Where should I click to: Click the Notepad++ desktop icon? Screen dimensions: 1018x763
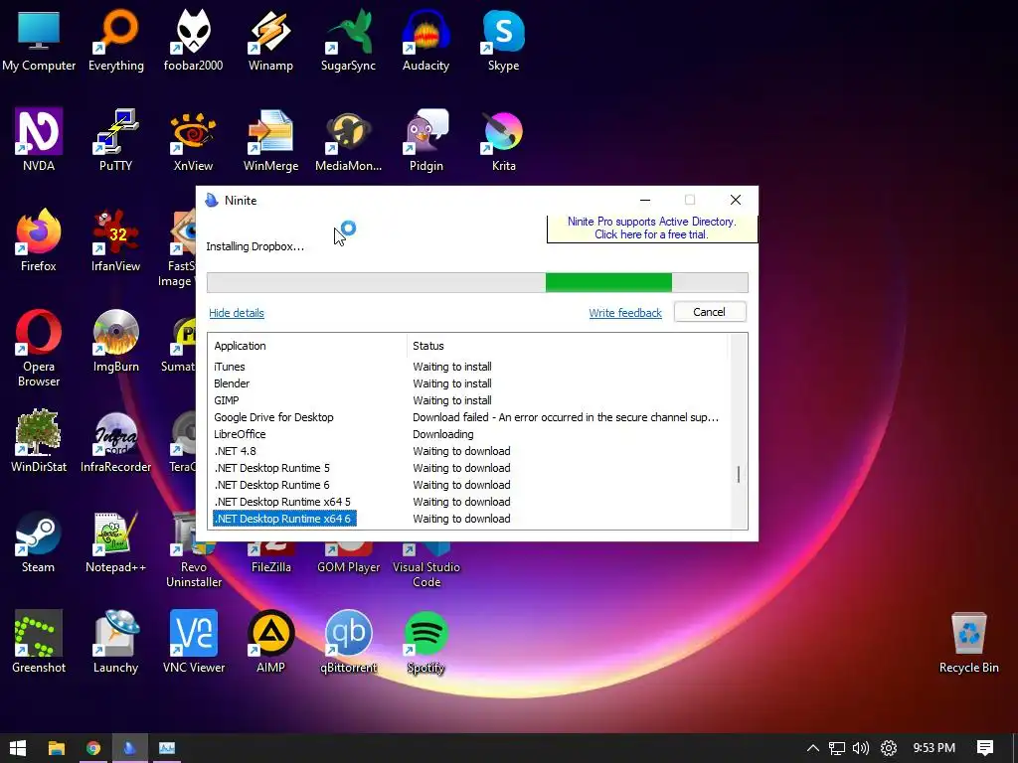115,541
